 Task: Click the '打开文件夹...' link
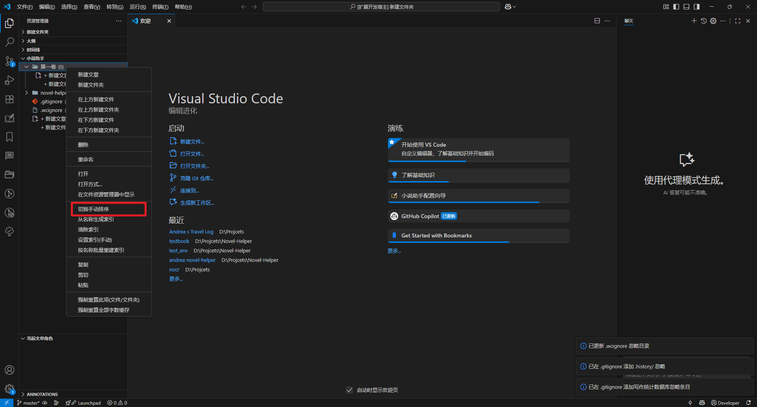194,166
